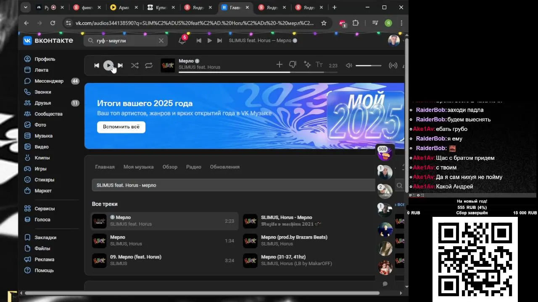Click the sparkle recommendations icon in player

coord(307,65)
